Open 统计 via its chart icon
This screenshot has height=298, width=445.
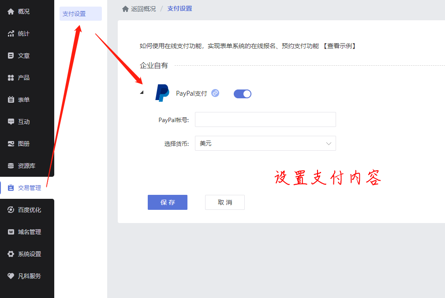pos(11,34)
